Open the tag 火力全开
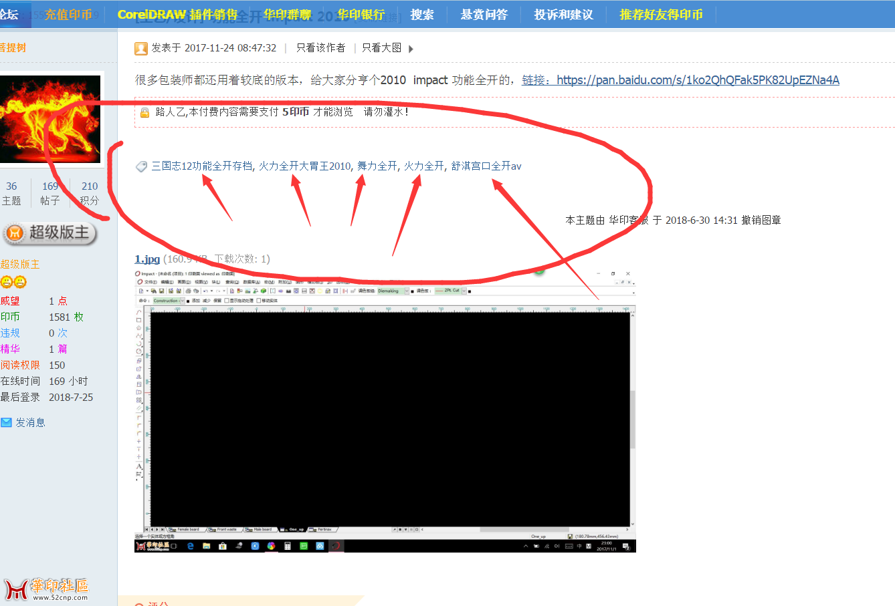The image size is (895, 606). (424, 166)
